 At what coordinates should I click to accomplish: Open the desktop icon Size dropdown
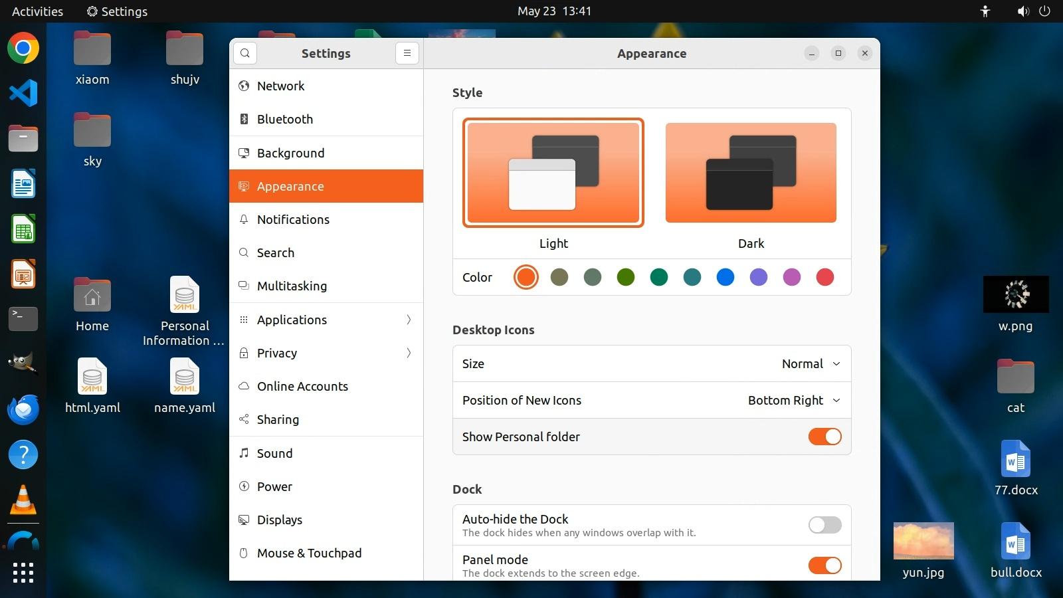[x=811, y=363]
